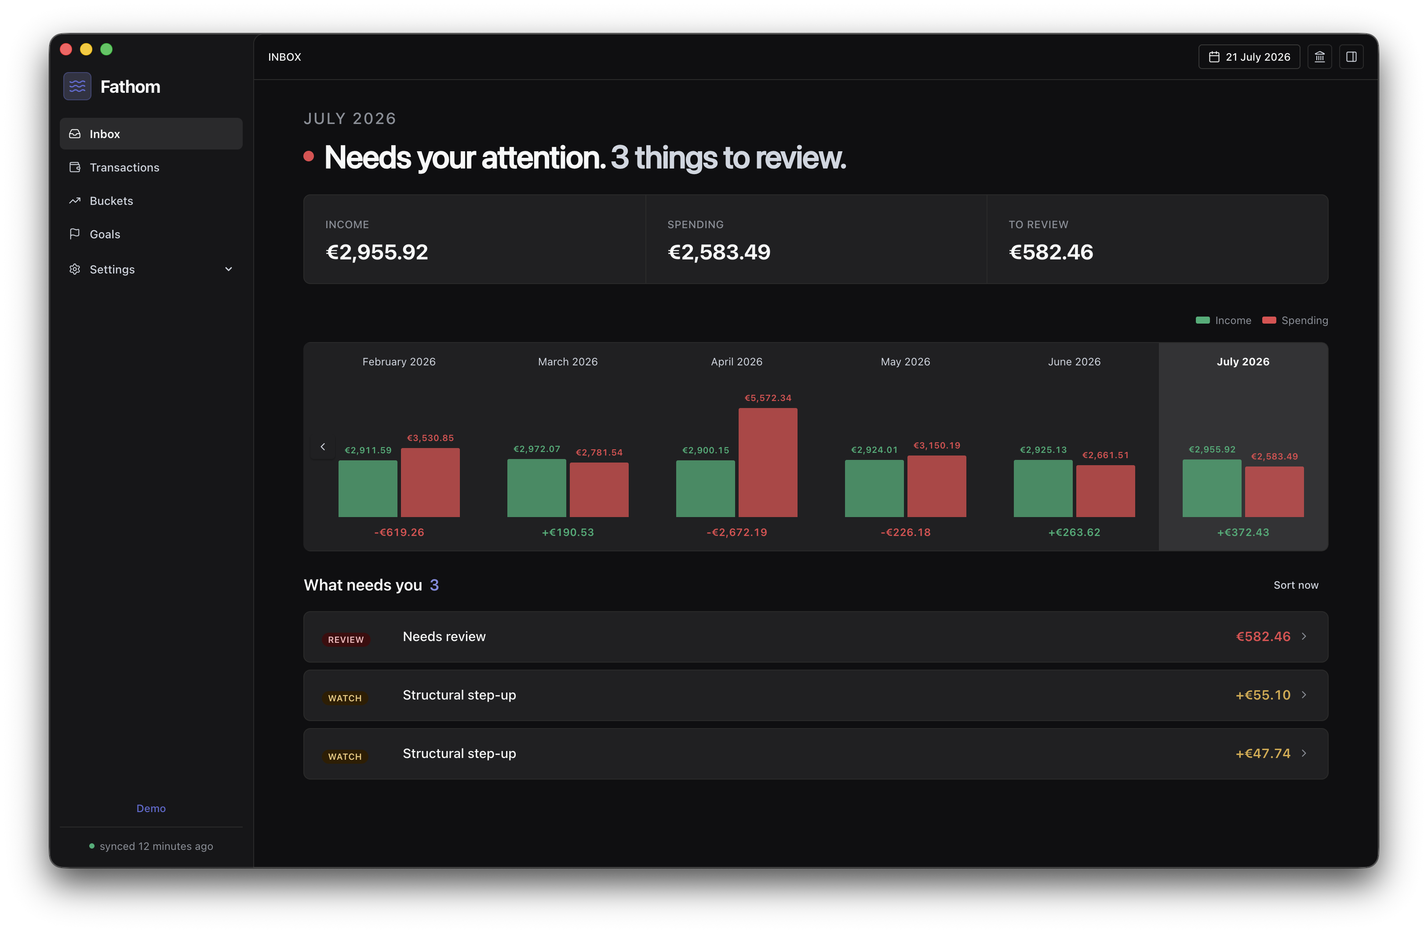Screen dimensions: 1428x933
Task: Click the red Spending legend swatch
Action: (x=1269, y=321)
